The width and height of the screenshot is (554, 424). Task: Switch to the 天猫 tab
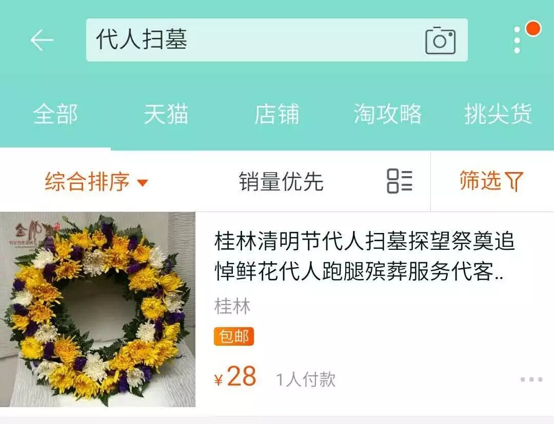(x=166, y=114)
